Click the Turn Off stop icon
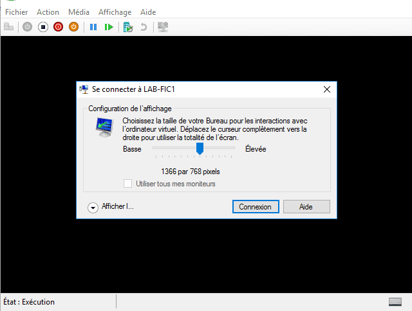412x311 pixels. click(x=43, y=27)
